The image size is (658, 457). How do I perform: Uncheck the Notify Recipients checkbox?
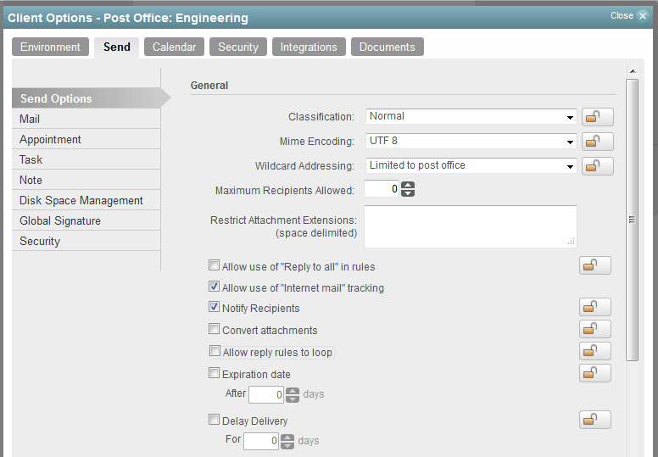(x=214, y=308)
